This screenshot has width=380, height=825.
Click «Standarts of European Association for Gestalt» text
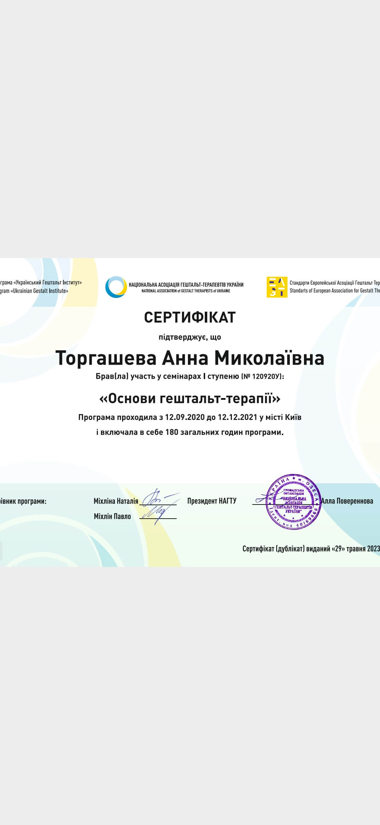(x=334, y=291)
